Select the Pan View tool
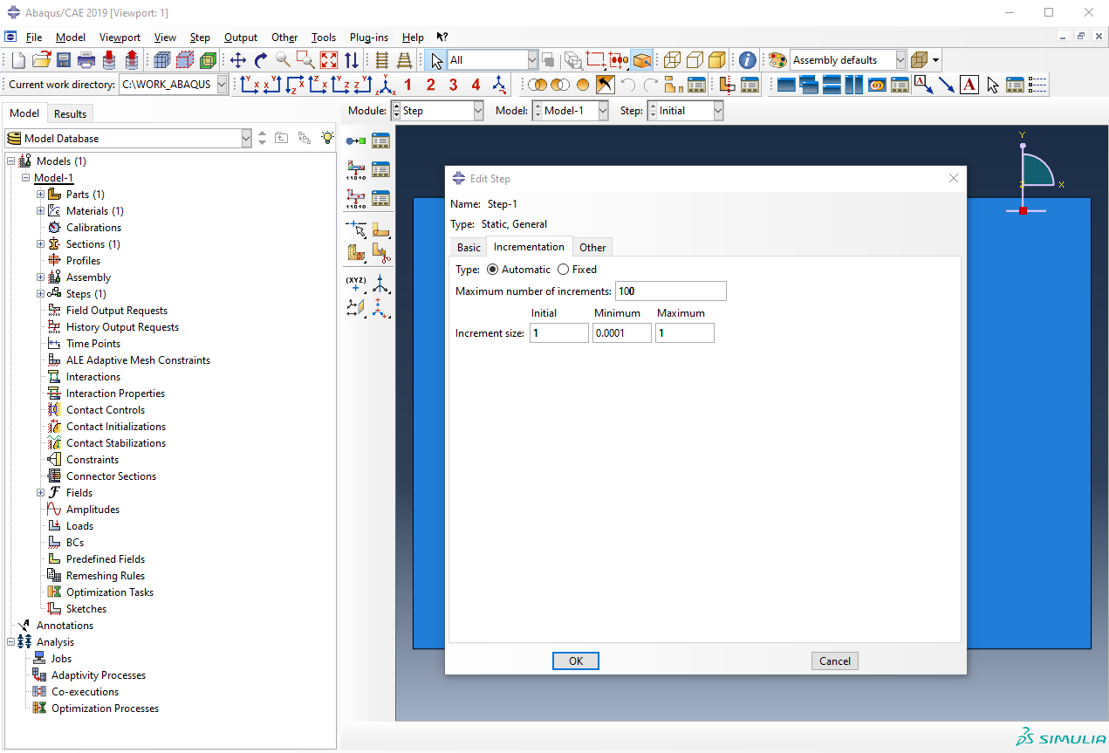The height and width of the screenshot is (753, 1109). 238,60
